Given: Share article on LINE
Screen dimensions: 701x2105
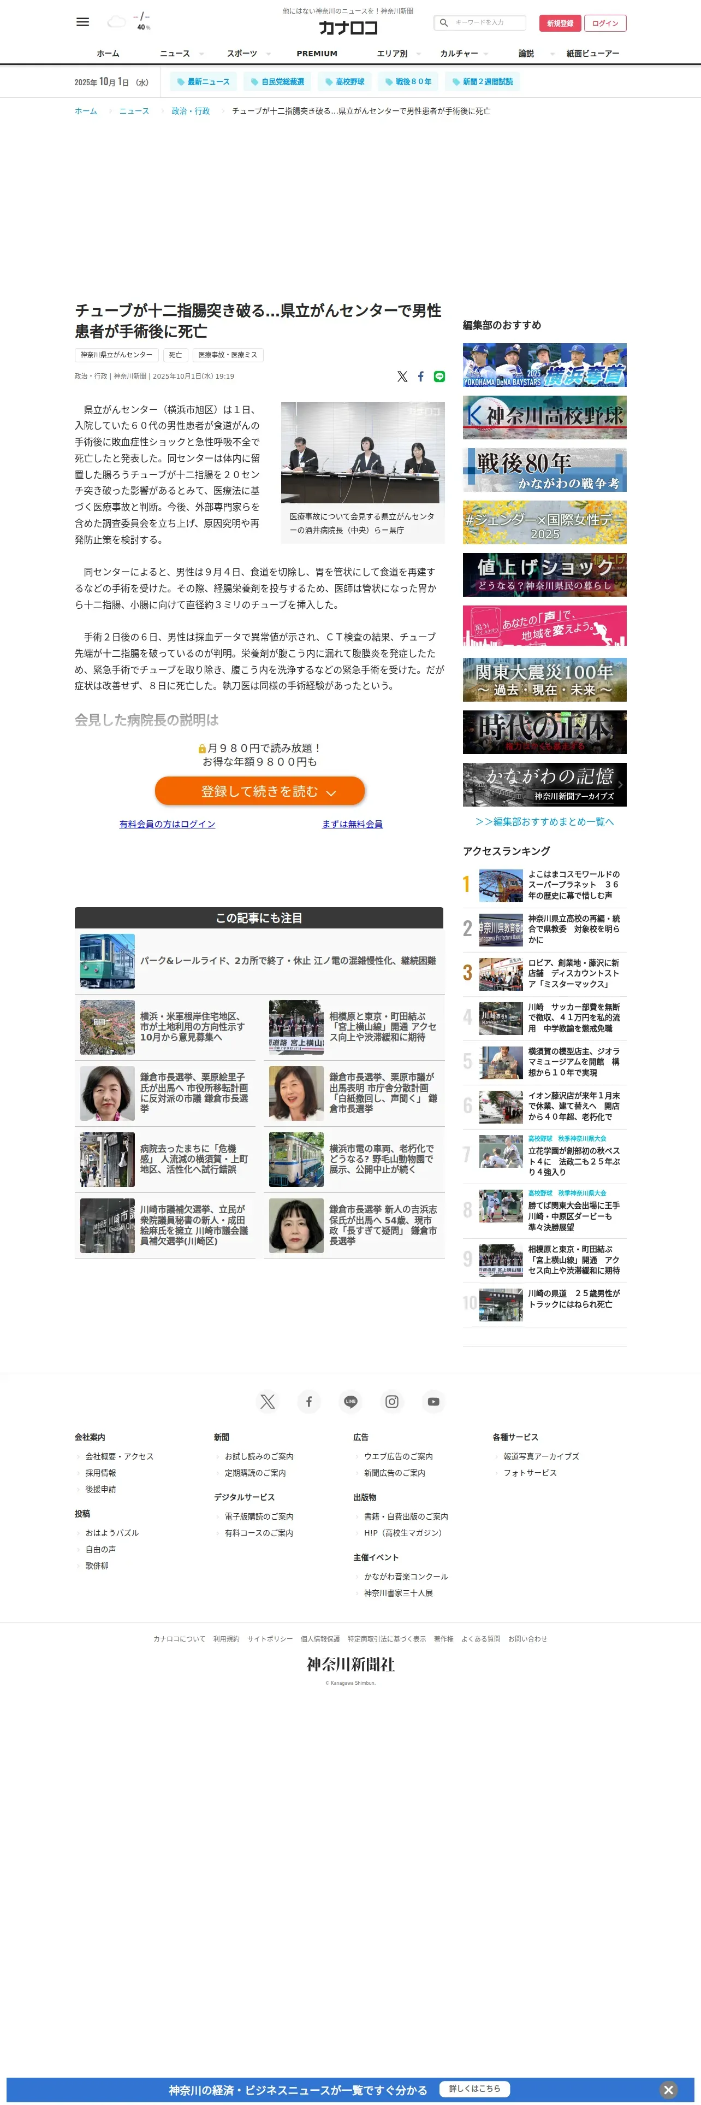Looking at the screenshot, I should click(x=440, y=377).
